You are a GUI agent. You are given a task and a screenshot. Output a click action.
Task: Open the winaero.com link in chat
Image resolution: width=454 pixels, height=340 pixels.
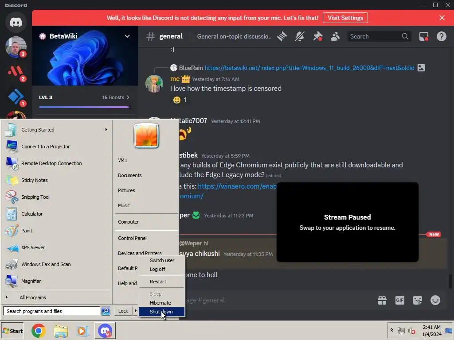[237, 186]
